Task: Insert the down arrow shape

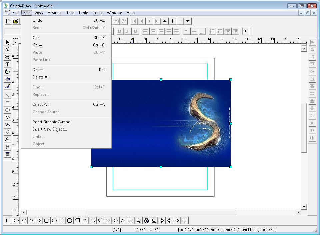Action: coord(184,221)
